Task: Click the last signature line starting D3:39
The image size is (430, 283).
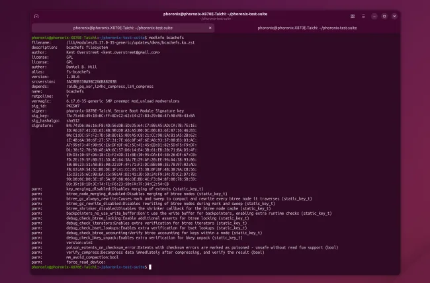Action: (x=117, y=184)
